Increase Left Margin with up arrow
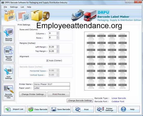Viewport: 143px width, 116px height. 58,46
